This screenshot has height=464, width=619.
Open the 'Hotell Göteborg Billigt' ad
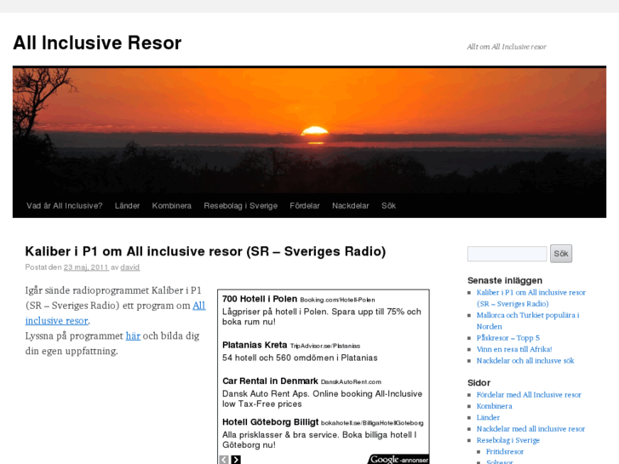tap(271, 422)
